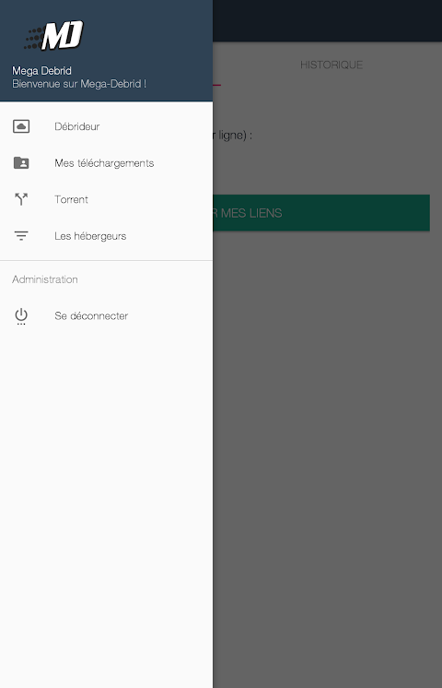Click the Mega Debrid MD logo
The height and width of the screenshot is (688, 442).
[54, 36]
